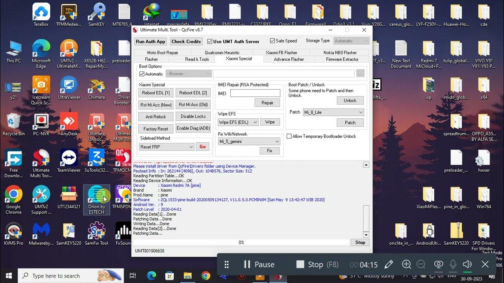Open the TeraBox desktop icon

[41, 15]
